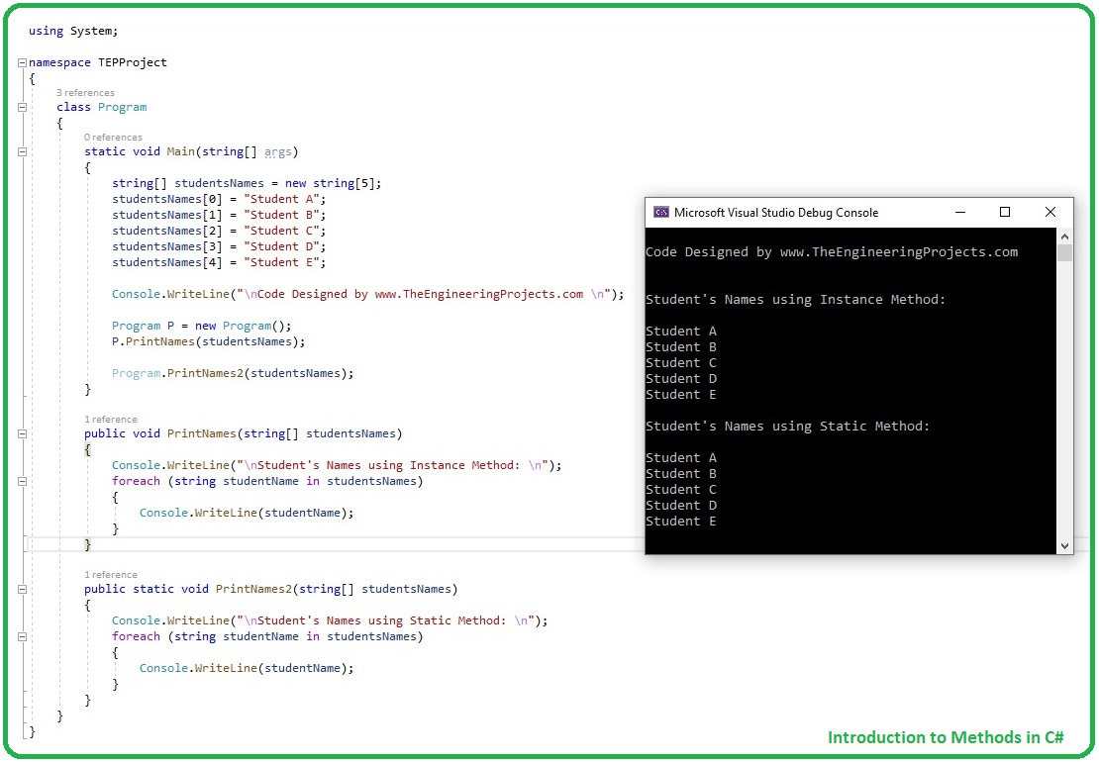Click the 'Program P = new Program();' line
The height and width of the screenshot is (762, 1099).
(x=201, y=326)
